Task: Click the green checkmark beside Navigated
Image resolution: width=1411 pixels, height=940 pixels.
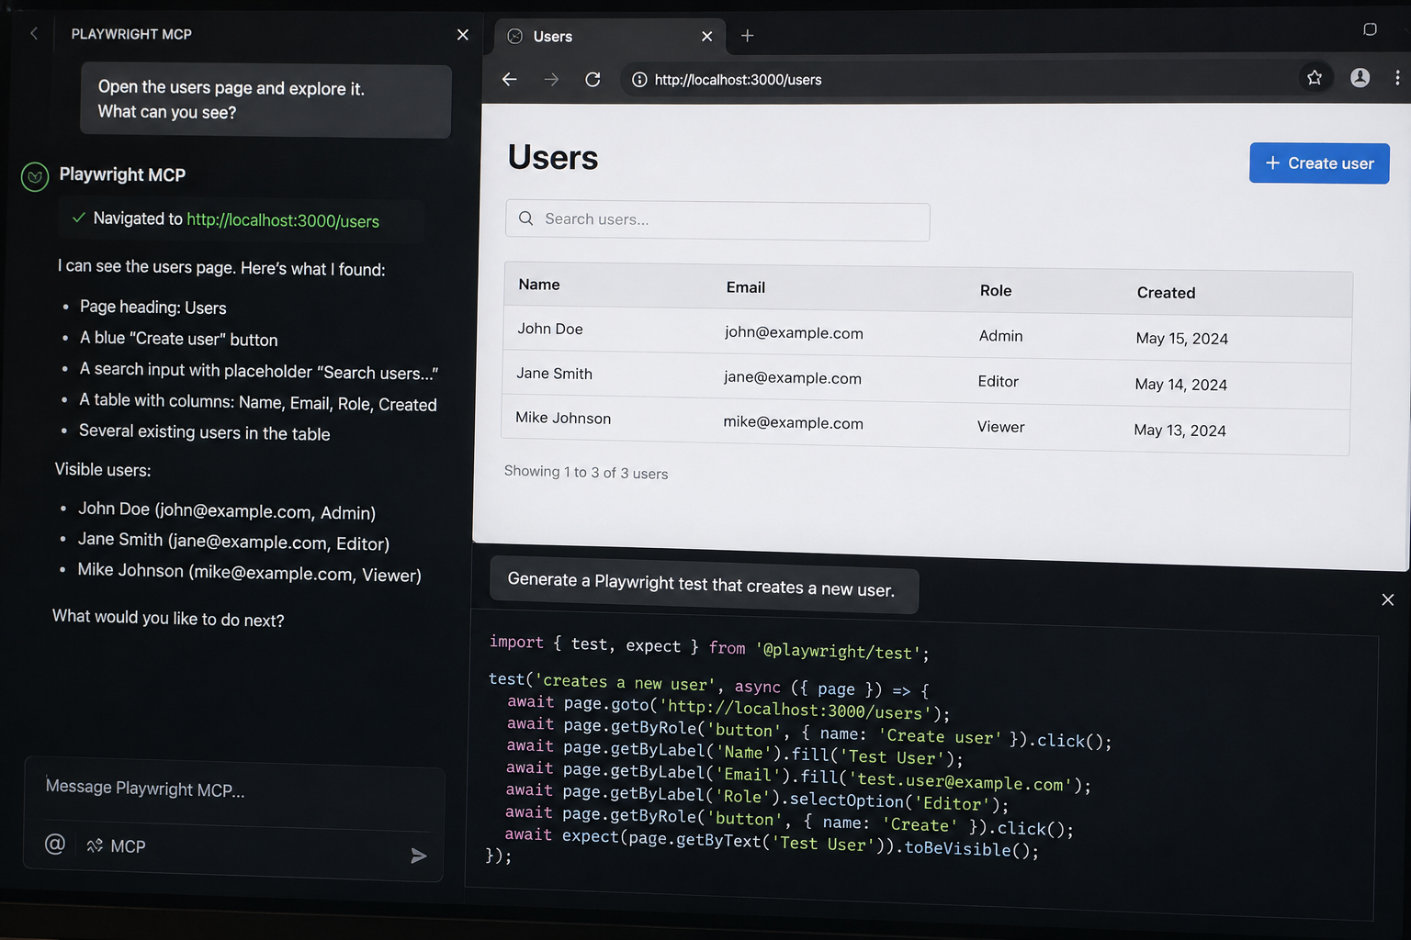Action: tap(79, 218)
